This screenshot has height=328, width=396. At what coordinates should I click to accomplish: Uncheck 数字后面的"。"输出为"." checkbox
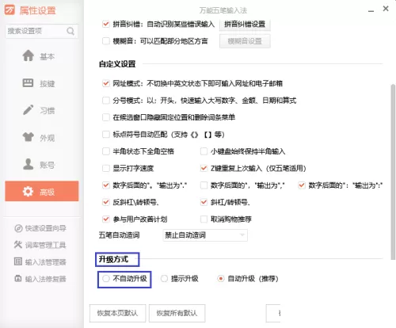point(106,185)
